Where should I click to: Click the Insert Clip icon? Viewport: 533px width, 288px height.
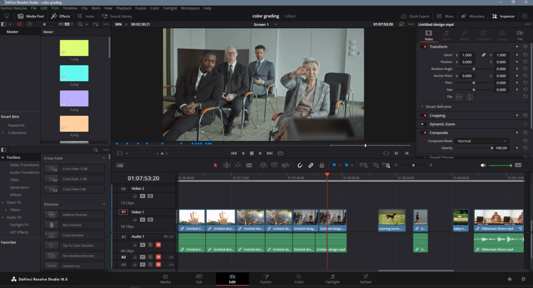click(263, 166)
